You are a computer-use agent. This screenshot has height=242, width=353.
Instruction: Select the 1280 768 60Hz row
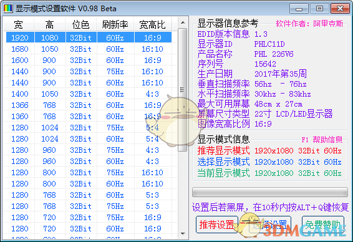[x=89, y=195]
